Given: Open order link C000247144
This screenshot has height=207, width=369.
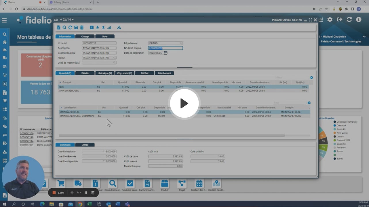Looking at the screenshot, I should (26, 141).
